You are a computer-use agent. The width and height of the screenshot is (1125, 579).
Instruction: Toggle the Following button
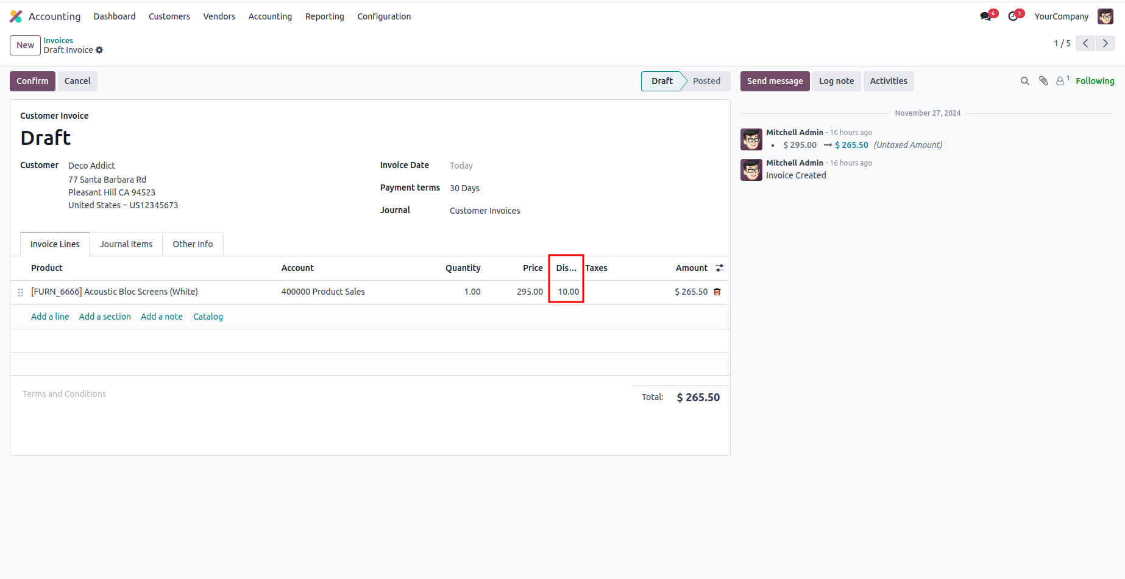click(x=1095, y=81)
